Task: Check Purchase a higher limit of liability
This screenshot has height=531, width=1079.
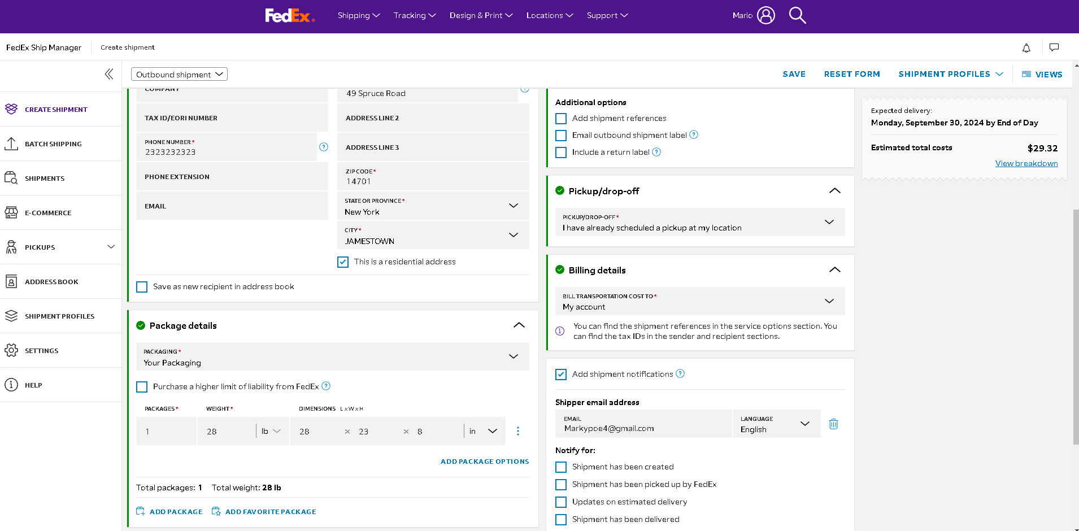Action: click(142, 387)
